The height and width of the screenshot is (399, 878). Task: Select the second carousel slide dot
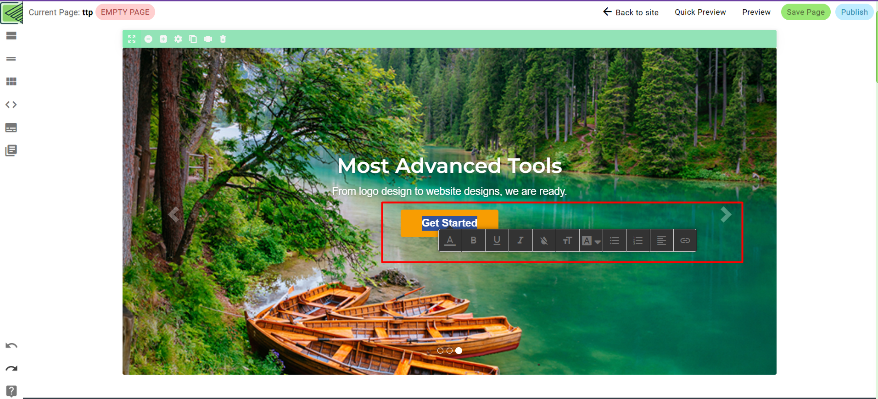pos(449,350)
